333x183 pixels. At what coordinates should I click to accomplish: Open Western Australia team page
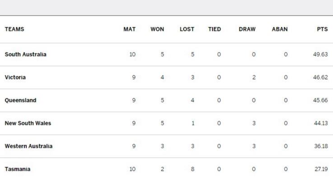[x=29, y=146]
